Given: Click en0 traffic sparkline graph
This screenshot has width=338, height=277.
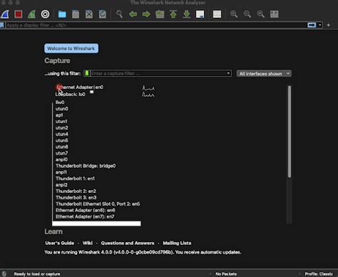Looking at the screenshot, I should tap(148, 88).
